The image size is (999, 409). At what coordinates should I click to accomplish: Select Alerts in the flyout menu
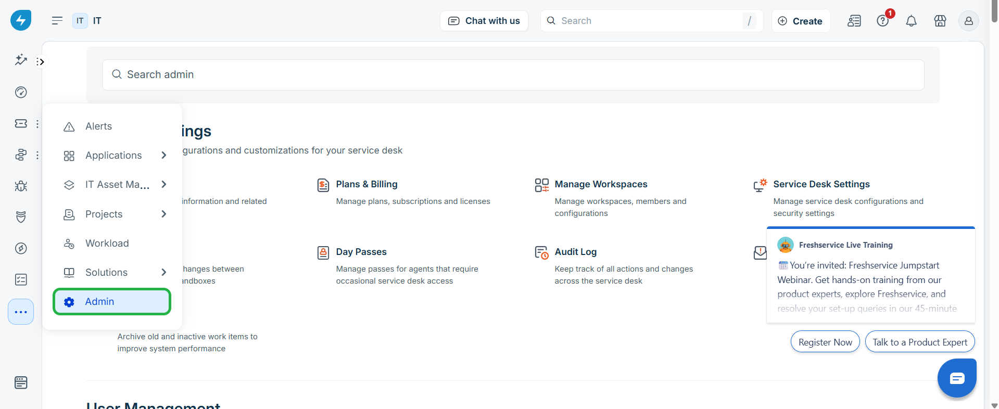[x=112, y=126]
